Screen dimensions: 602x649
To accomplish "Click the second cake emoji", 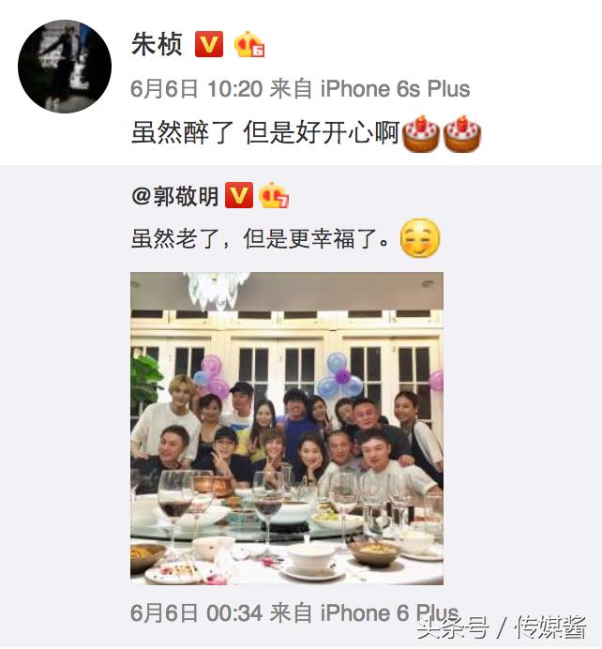I will (462, 134).
